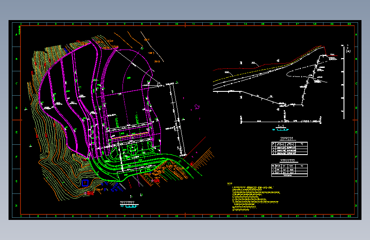The width and height of the screenshot is (370, 240).
Task: Select the red circle marker near orange hatching
Action: click(192, 164)
